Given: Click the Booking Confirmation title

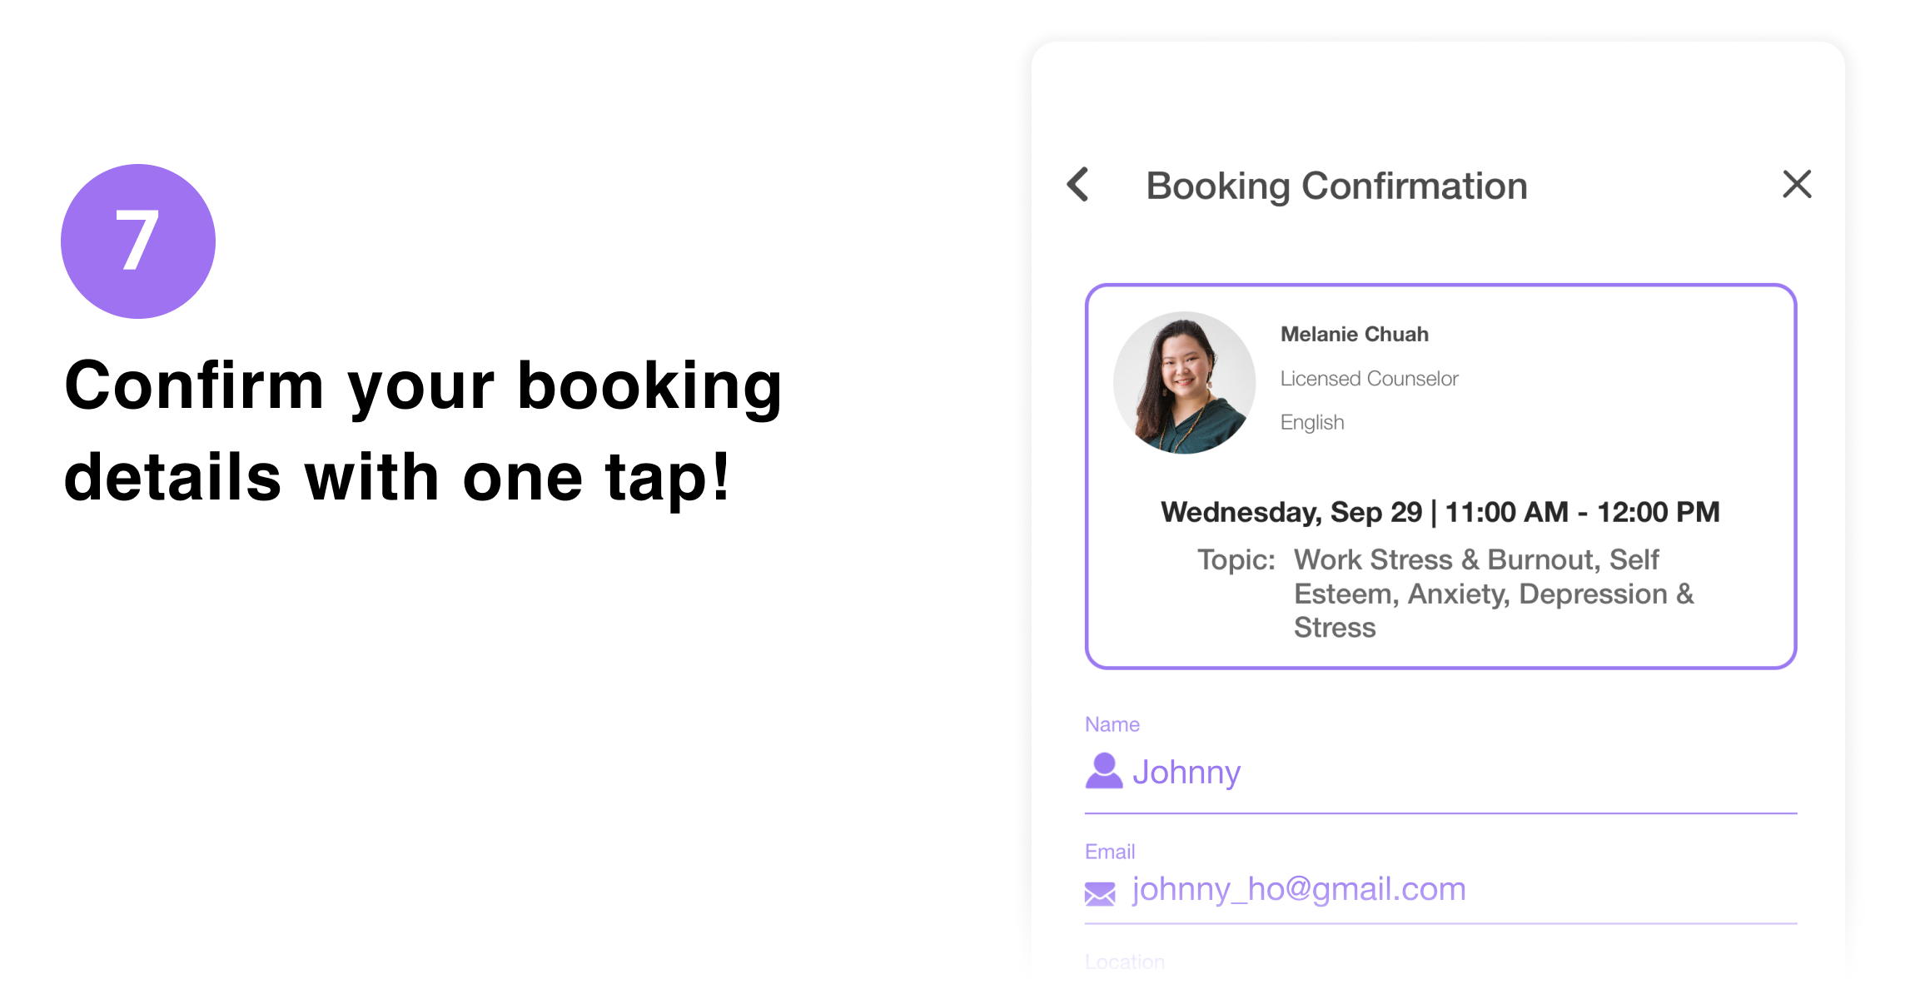Looking at the screenshot, I should point(1336,186).
